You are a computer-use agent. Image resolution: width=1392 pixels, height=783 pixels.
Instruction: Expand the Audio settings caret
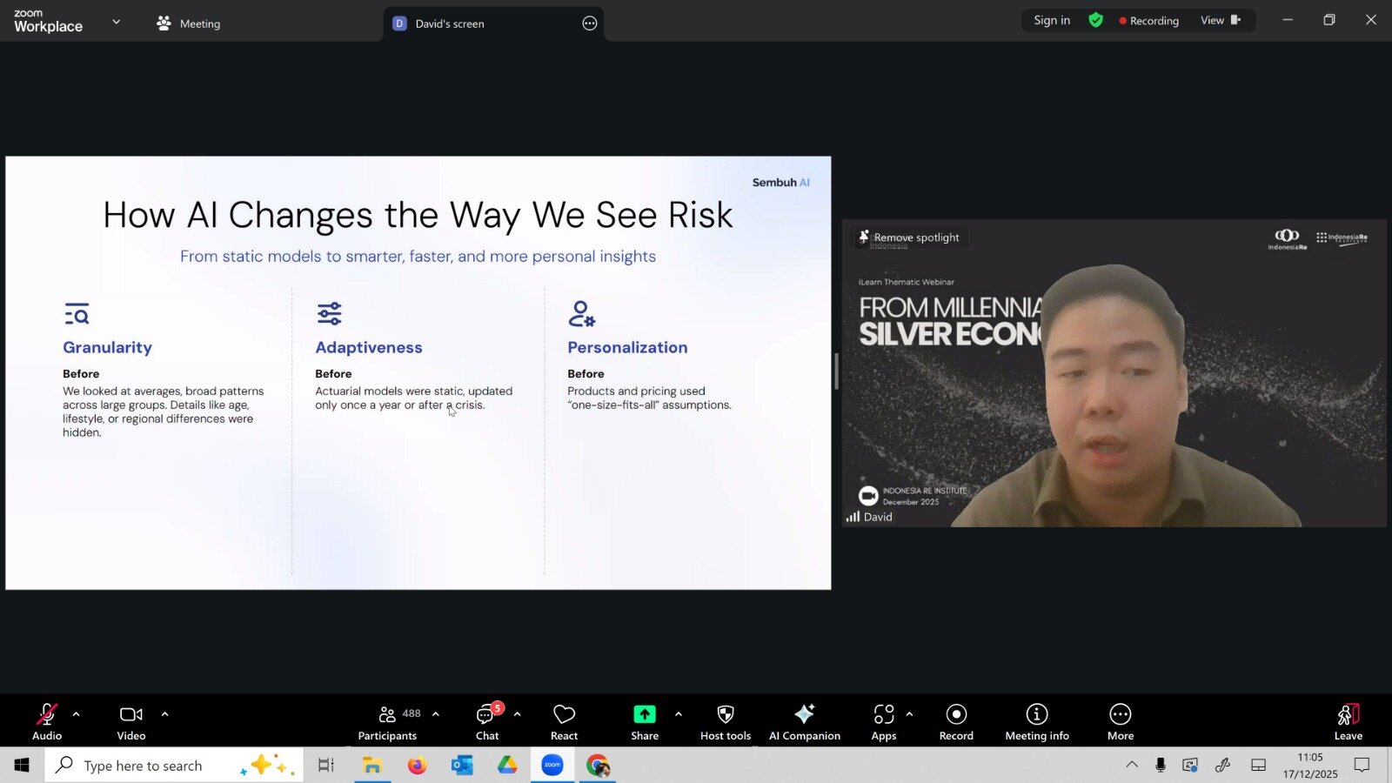click(x=77, y=714)
